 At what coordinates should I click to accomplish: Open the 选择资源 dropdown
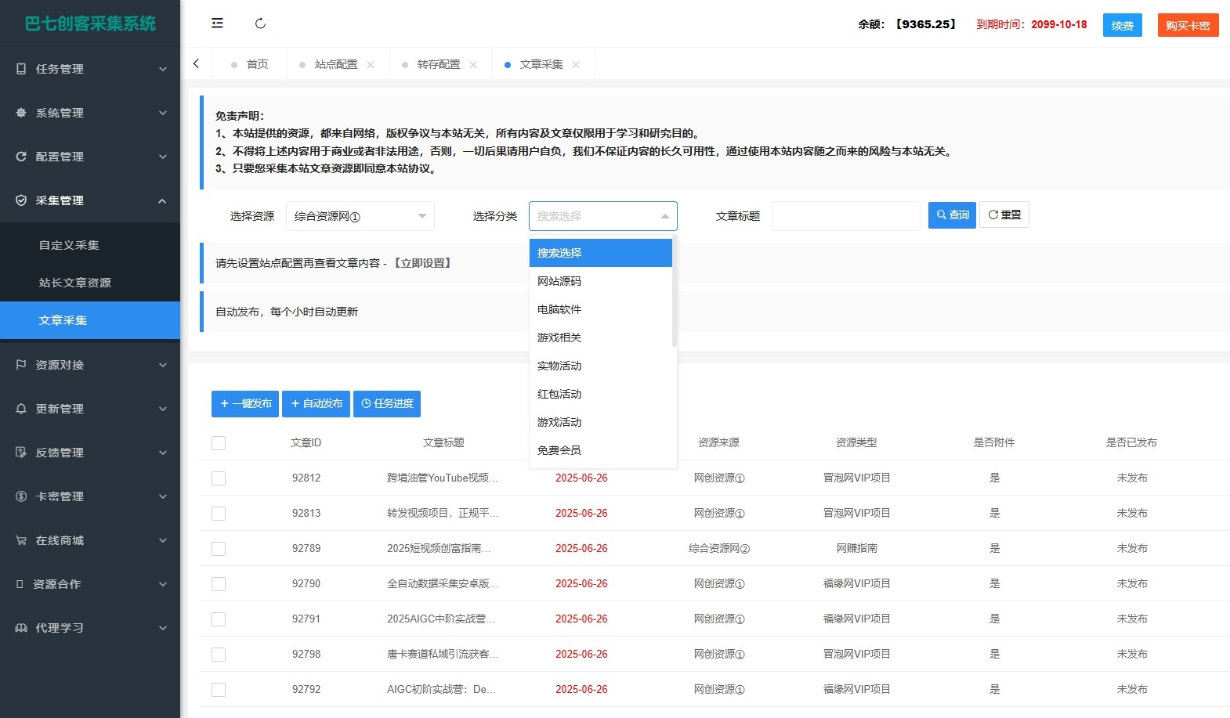click(360, 216)
